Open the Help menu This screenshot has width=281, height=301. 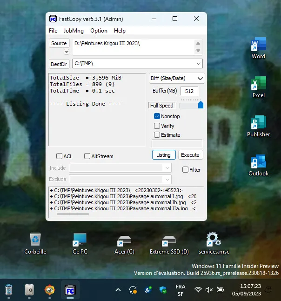tap(120, 31)
